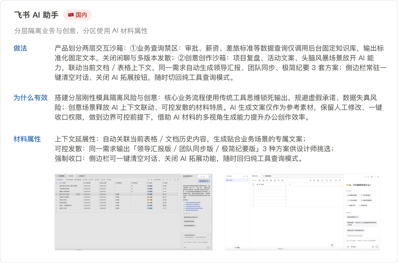Click 分组 group in task table screenshot
398x263 pixels.
91,180
